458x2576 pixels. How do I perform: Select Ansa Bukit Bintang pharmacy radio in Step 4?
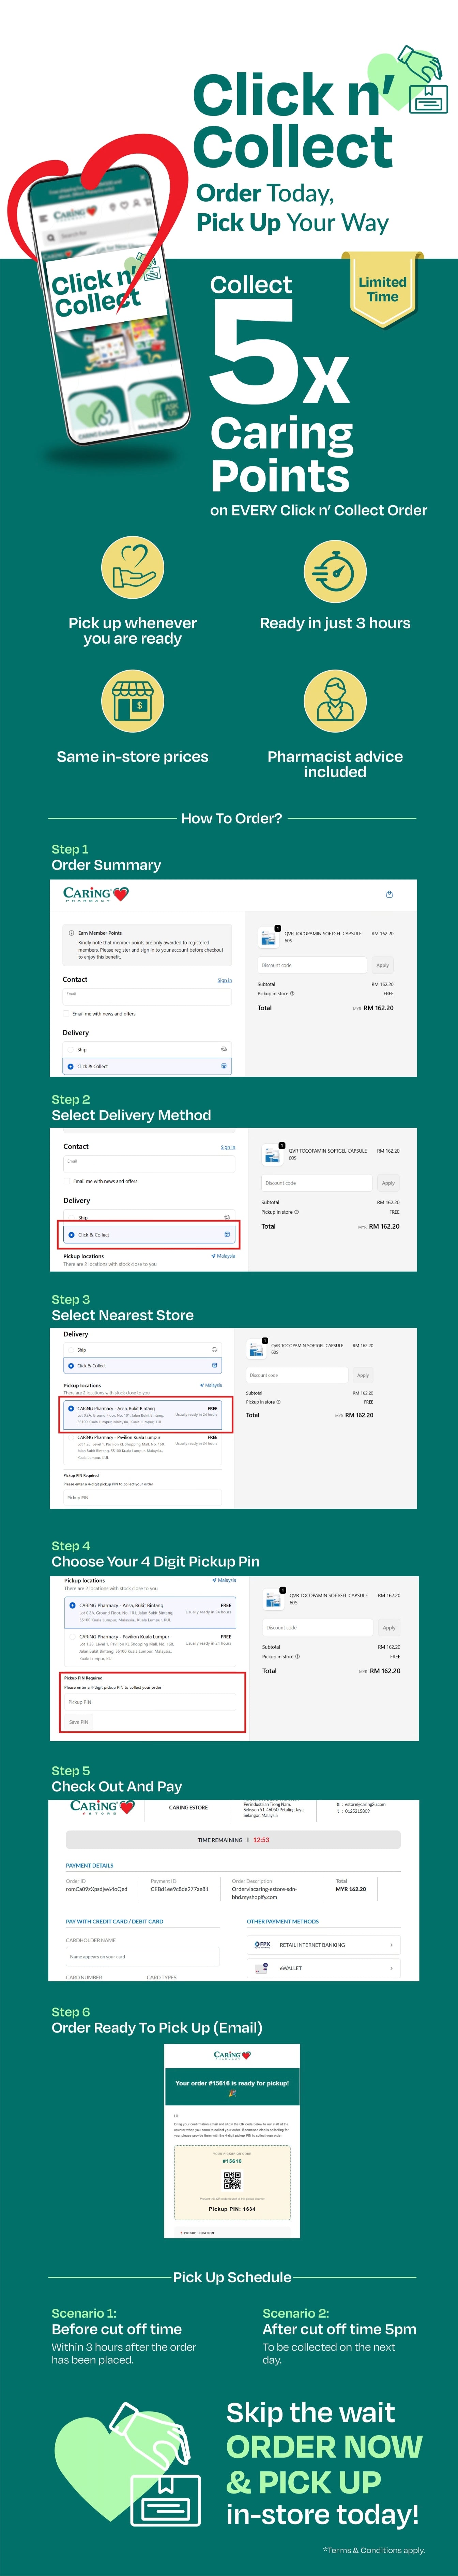(72, 1605)
